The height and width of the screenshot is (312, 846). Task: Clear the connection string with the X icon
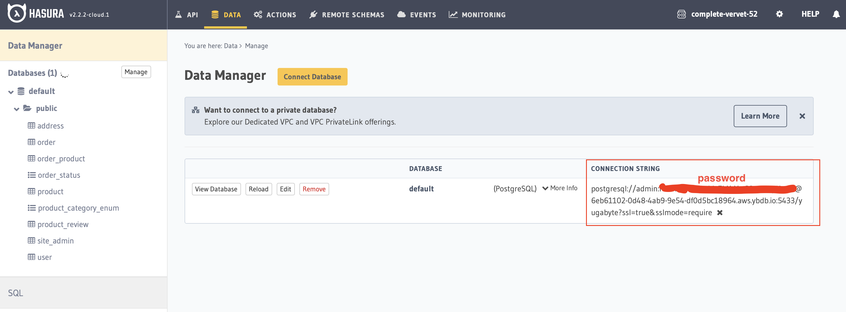720,213
